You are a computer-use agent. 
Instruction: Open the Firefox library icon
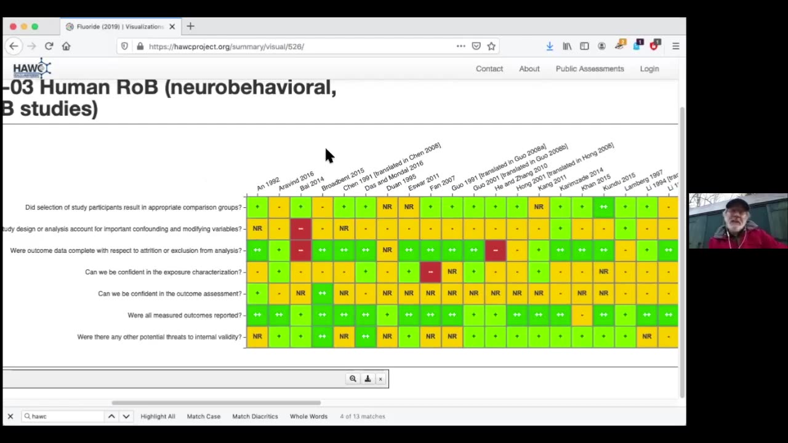(567, 46)
